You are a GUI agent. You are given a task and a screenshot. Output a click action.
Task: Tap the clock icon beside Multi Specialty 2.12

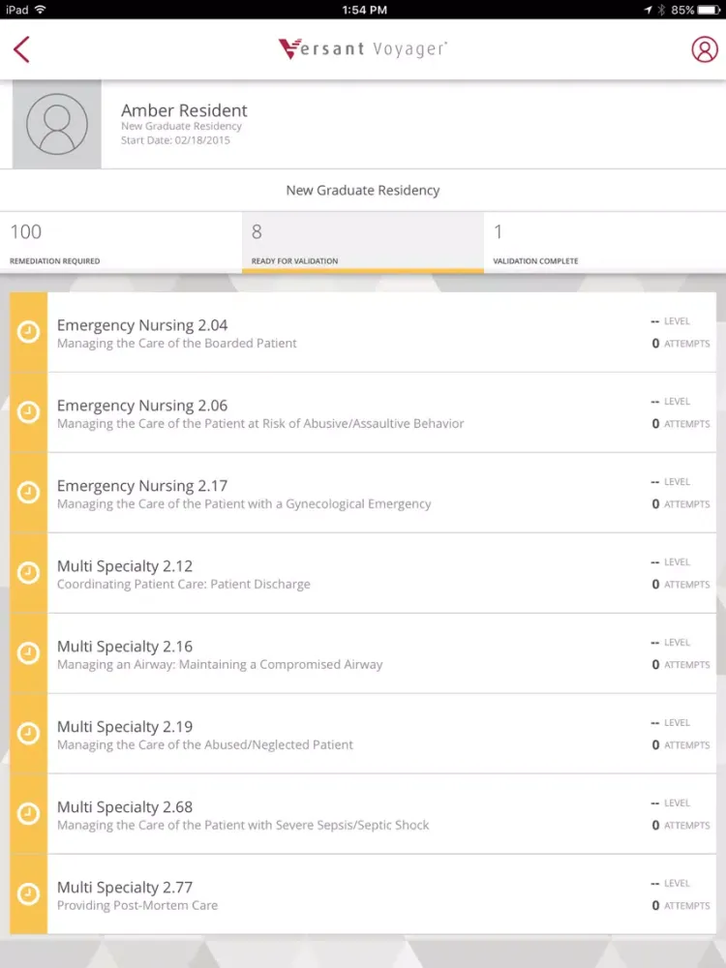pyautogui.click(x=29, y=573)
